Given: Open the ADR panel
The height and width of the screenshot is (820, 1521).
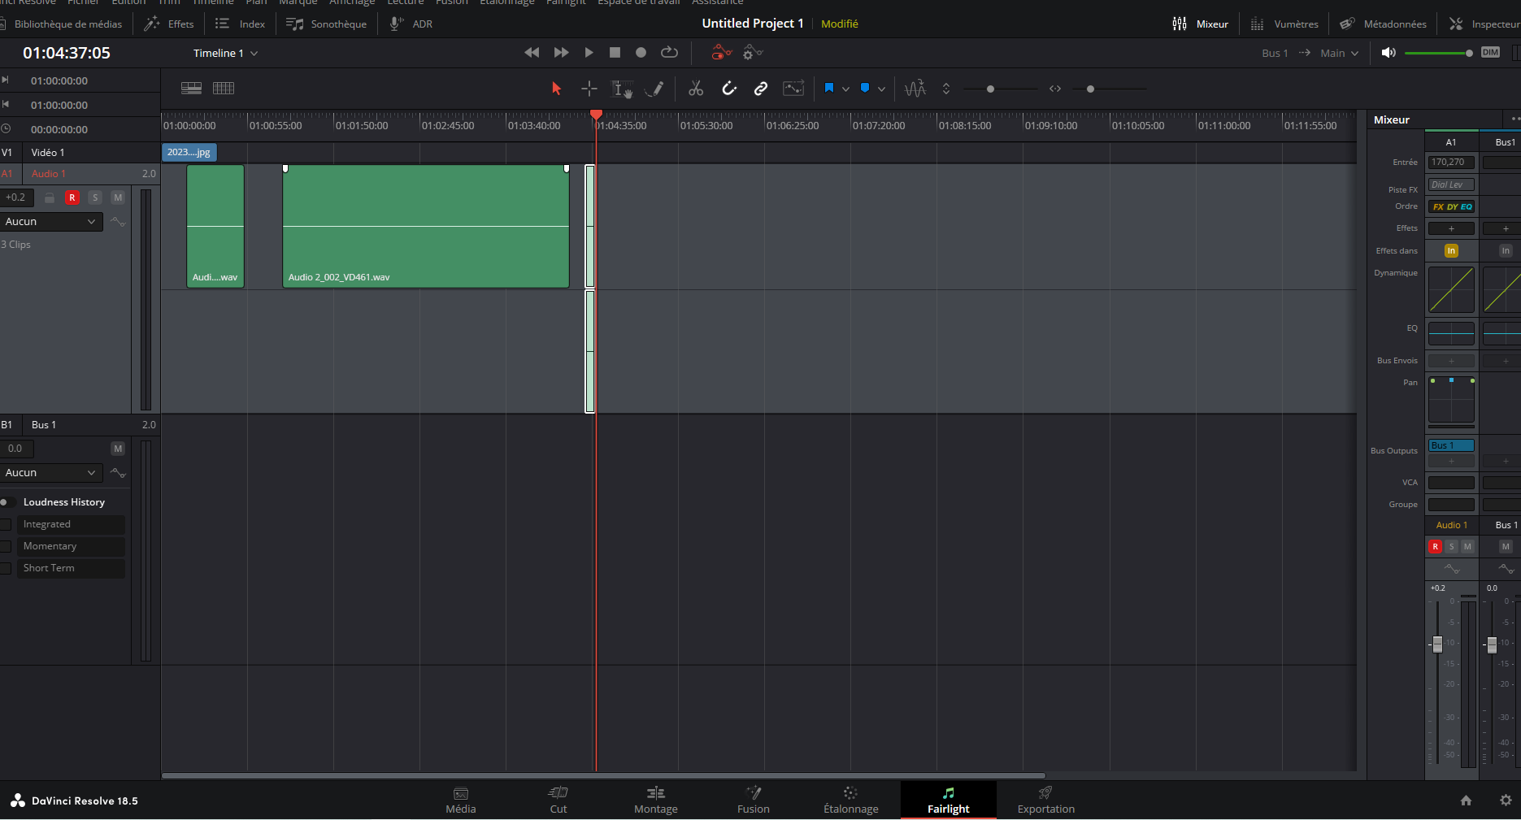Looking at the screenshot, I should tap(411, 24).
